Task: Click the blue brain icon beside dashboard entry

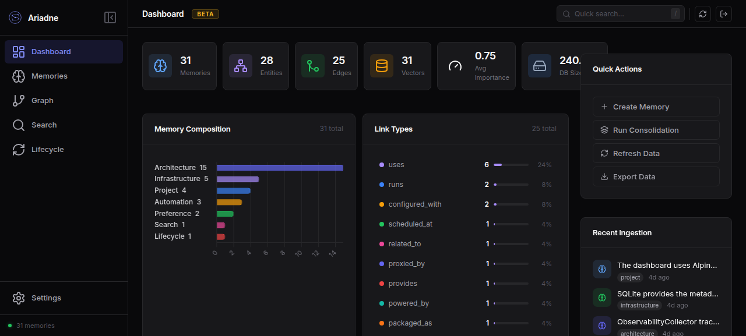Action: point(602,269)
